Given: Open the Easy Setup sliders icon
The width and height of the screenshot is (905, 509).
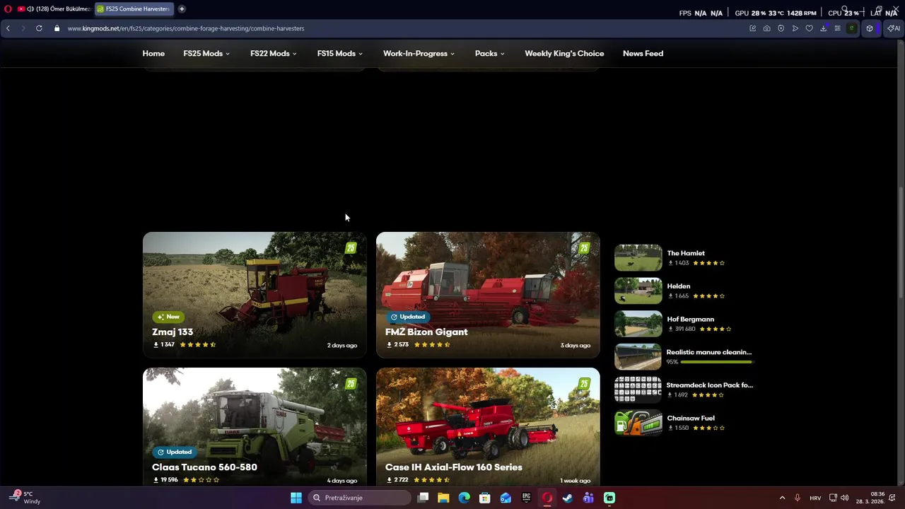Looking at the screenshot, I should [837, 28].
